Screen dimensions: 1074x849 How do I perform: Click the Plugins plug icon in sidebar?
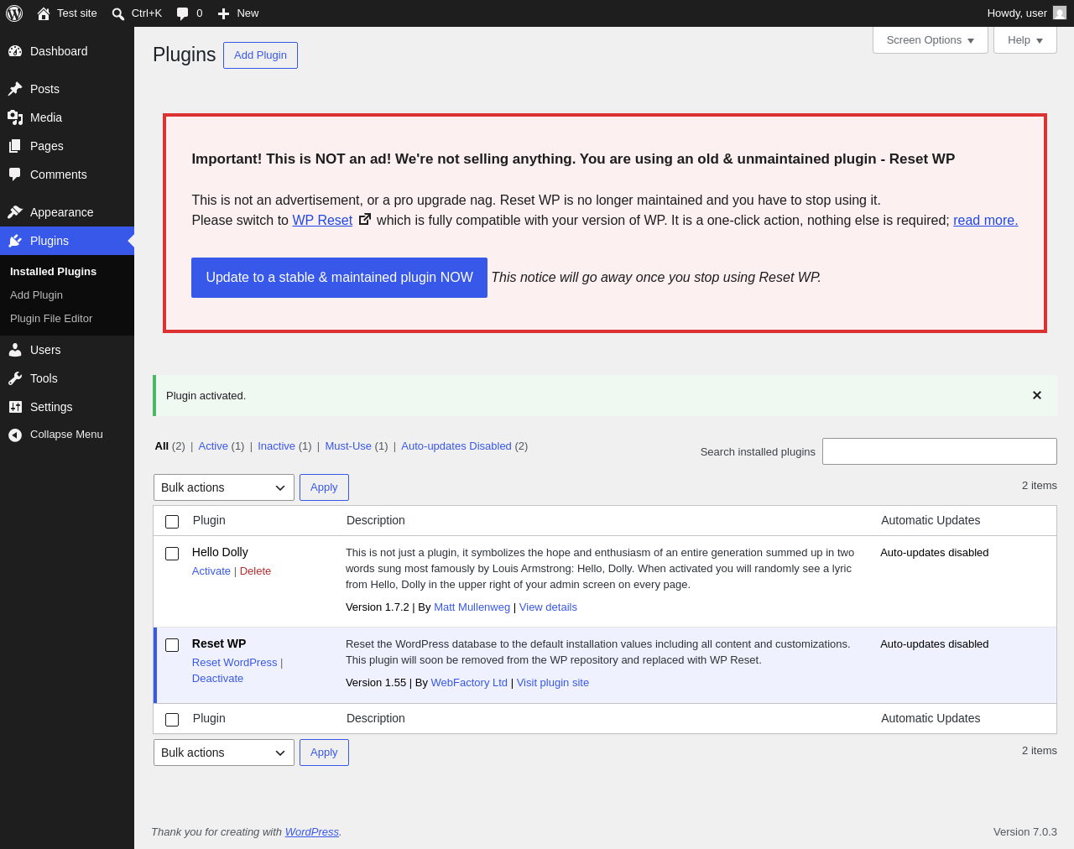(15, 241)
